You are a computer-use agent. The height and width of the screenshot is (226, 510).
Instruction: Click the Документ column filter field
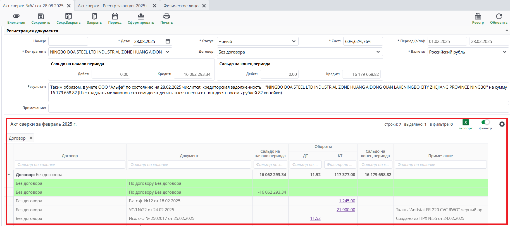coord(189,165)
